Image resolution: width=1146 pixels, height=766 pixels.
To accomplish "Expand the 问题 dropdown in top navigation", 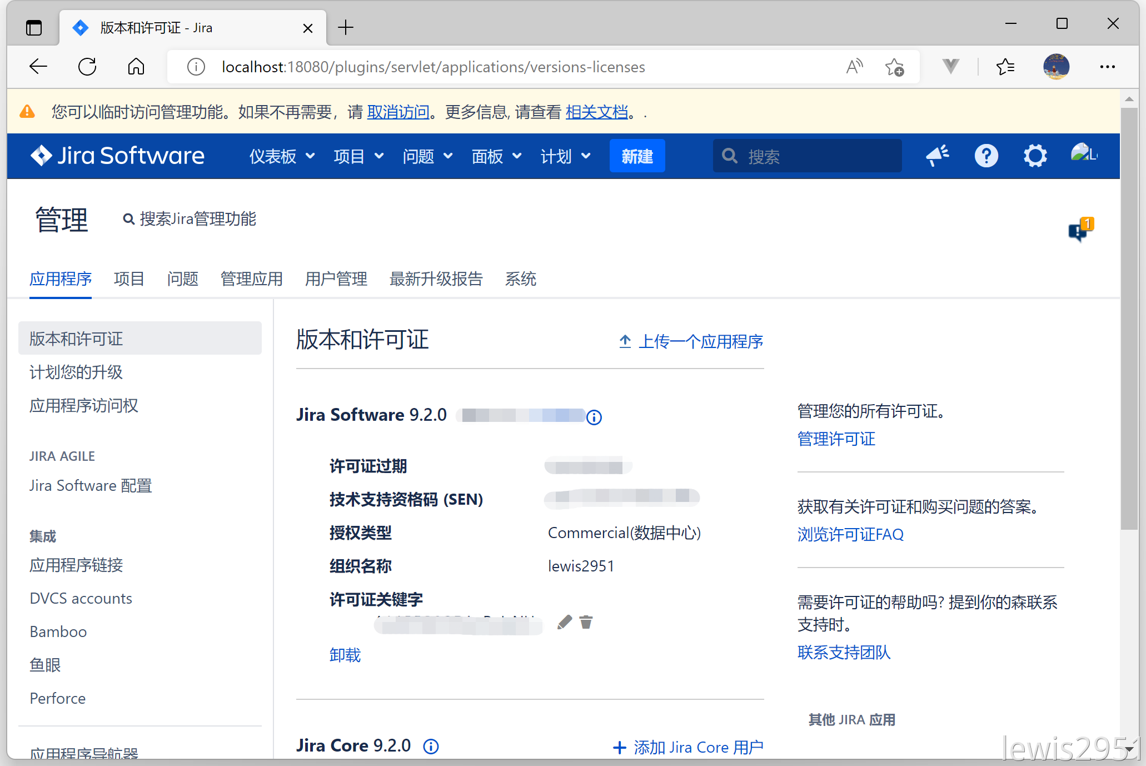I will (427, 156).
